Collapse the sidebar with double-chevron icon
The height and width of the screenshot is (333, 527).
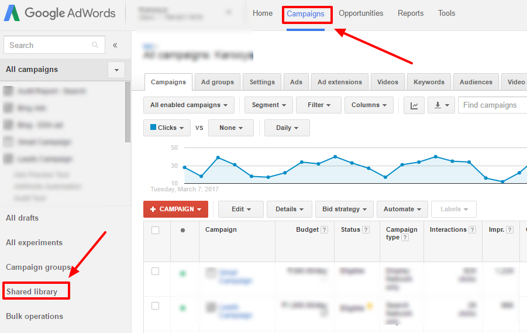pyautogui.click(x=115, y=45)
